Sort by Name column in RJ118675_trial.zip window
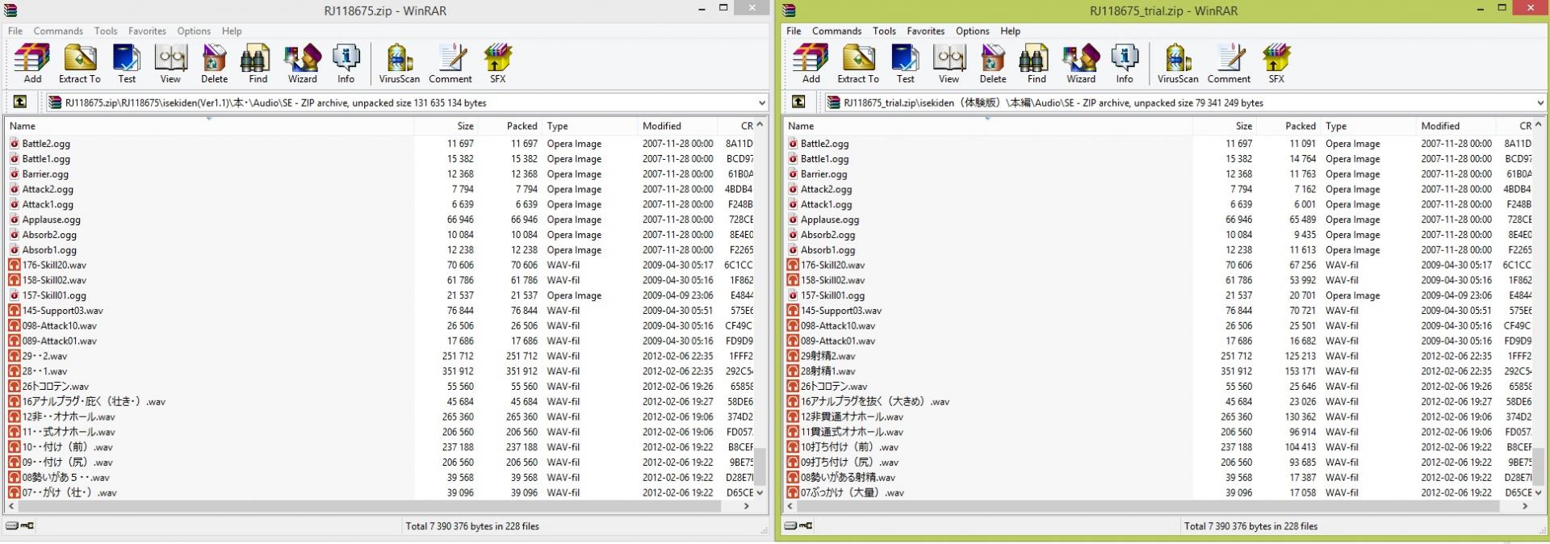1550x544 pixels. (988, 126)
